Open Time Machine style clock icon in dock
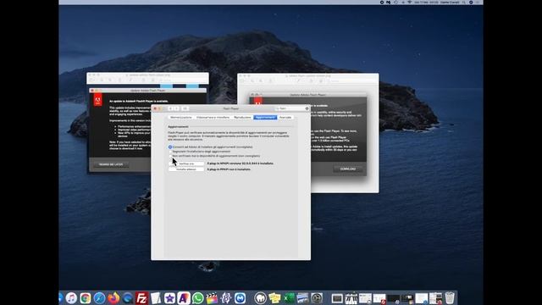This screenshot has height=305, width=542. click(317, 298)
